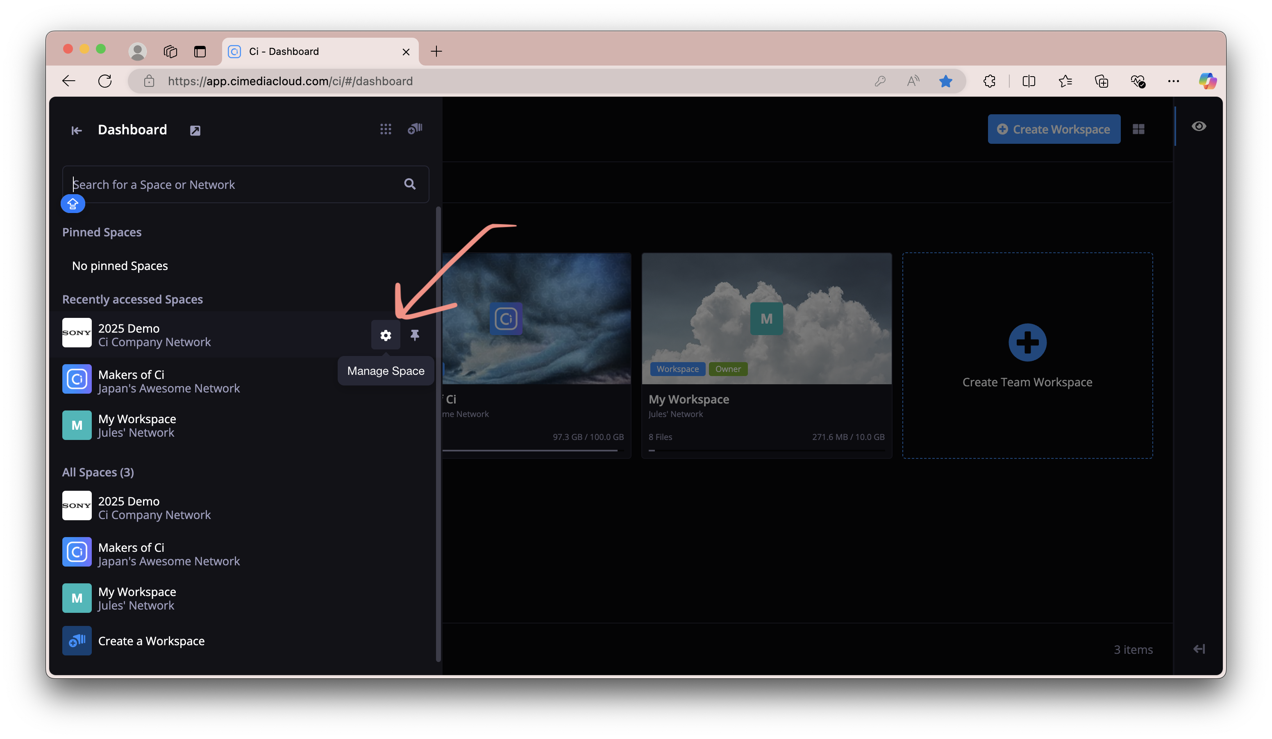Collapse the Dashboard sidebar panel

77,130
